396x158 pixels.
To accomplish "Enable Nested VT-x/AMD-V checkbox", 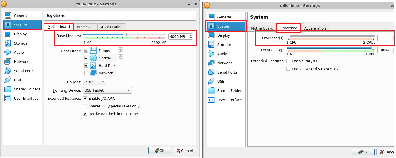I will pos(288,69).
